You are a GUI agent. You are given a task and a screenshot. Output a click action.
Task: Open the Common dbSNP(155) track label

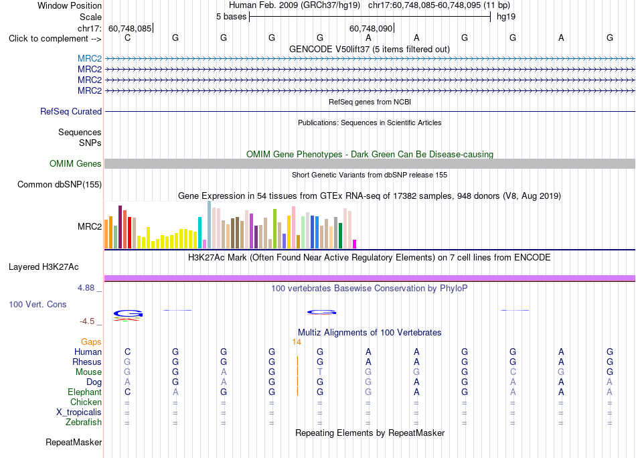coord(60,185)
